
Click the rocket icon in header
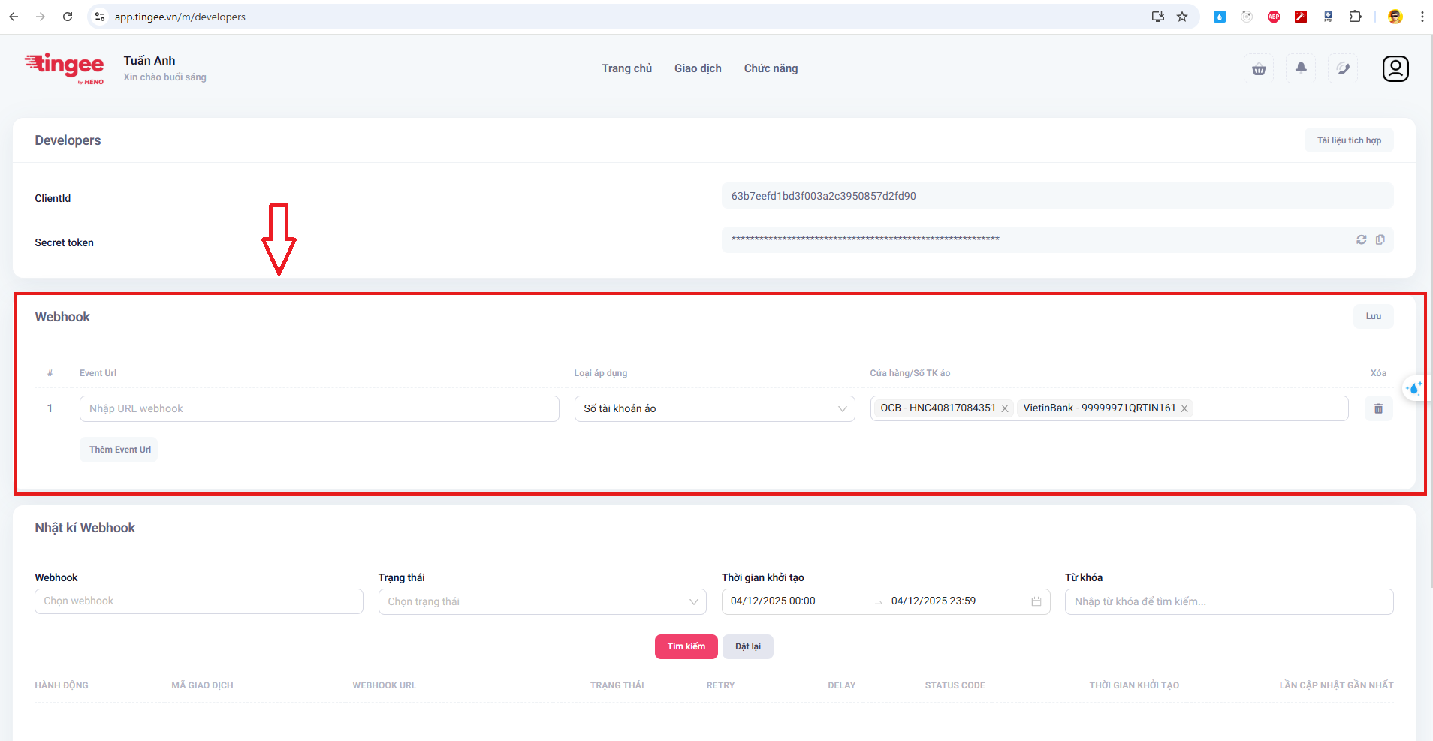coord(1343,68)
